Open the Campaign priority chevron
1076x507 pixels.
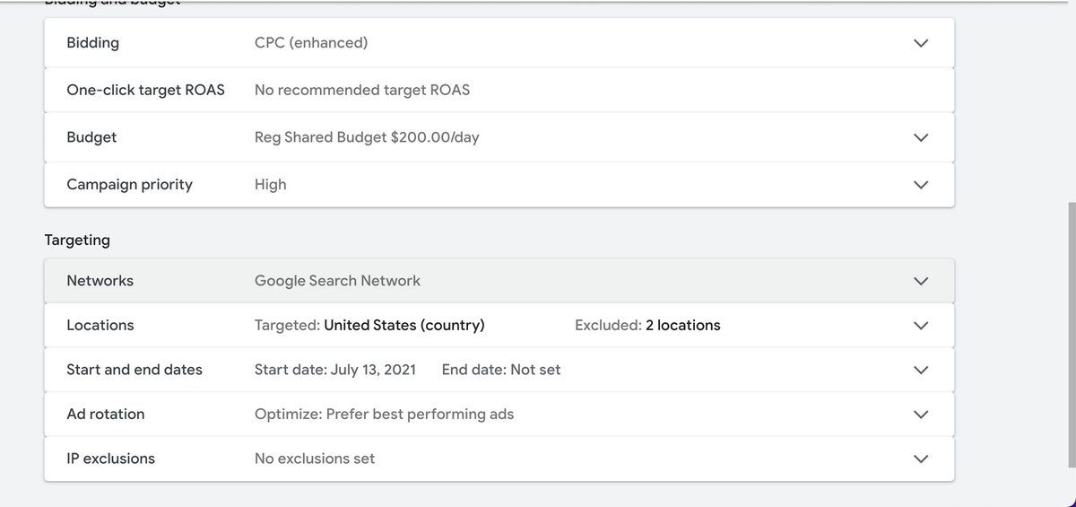pyautogui.click(x=920, y=185)
